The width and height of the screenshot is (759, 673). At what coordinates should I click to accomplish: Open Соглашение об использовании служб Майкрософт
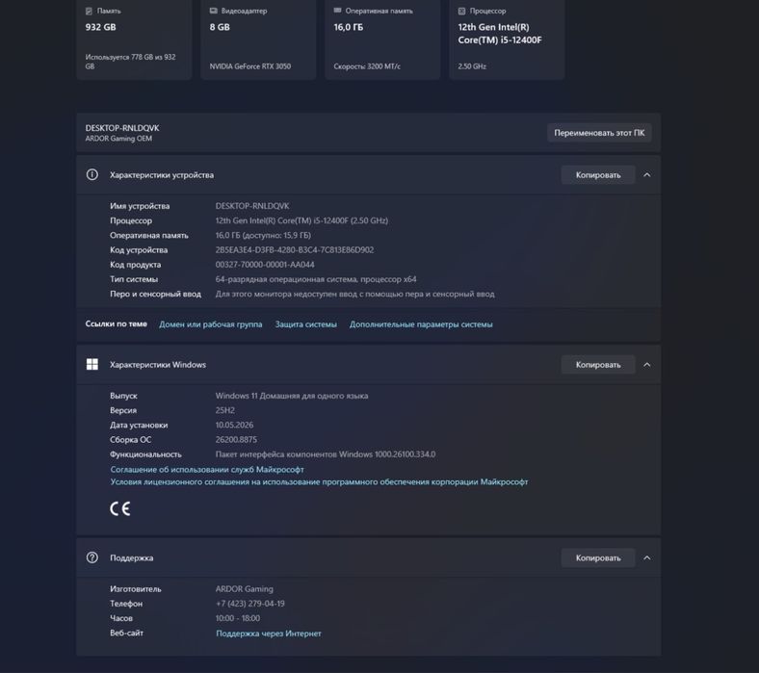[x=207, y=469]
